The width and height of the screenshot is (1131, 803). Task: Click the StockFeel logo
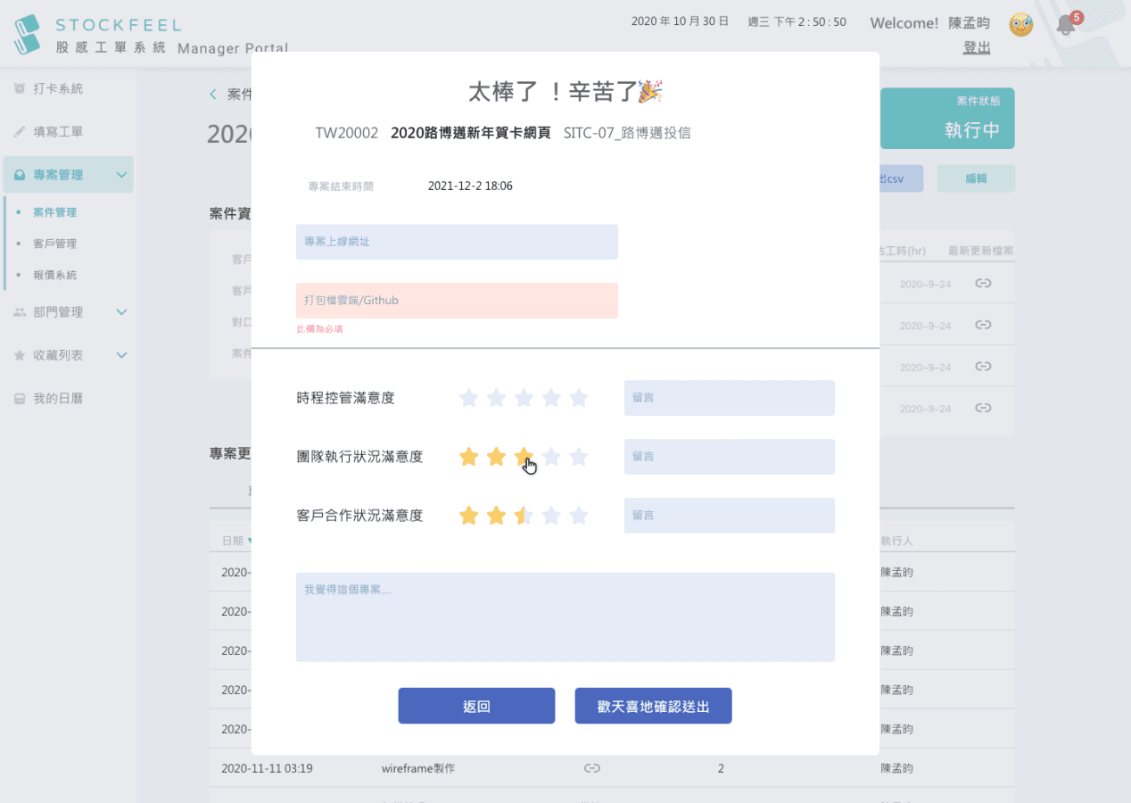tap(29, 34)
